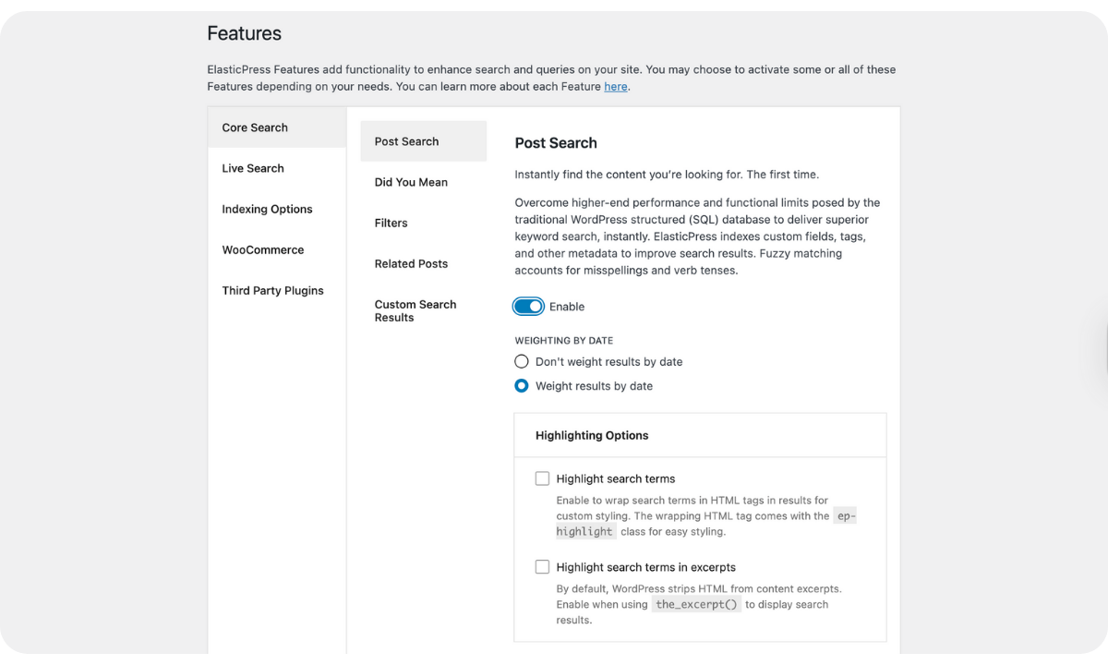The width and height of the screenshot is (1108, 665).
Task: Check the "Highlight search terms" checkbox
Action: (x=542, y=478)
